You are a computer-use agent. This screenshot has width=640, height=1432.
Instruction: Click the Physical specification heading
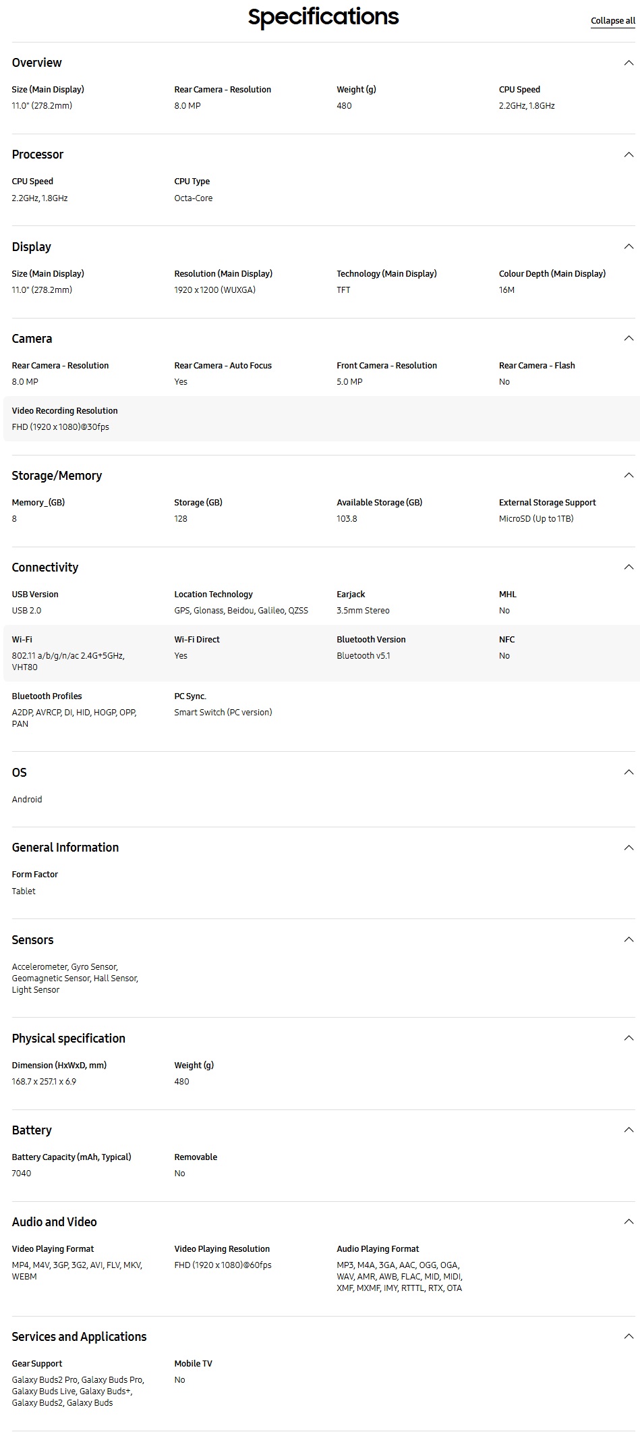(69, 1039)
